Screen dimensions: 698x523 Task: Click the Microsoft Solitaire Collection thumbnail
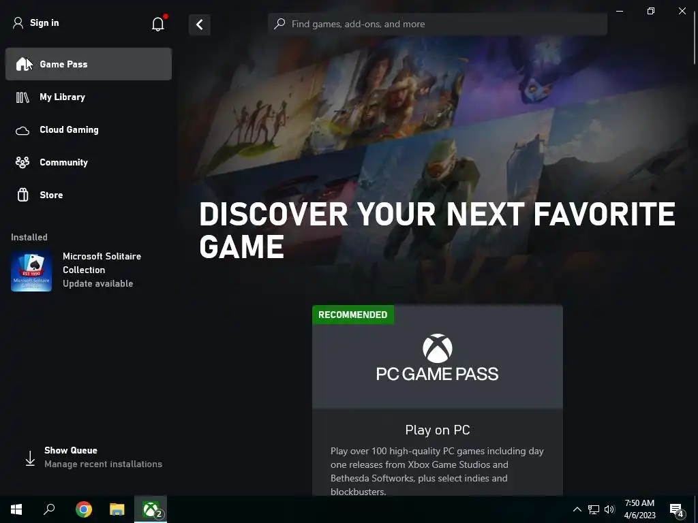pyautogui.click(x=31, y=271)
